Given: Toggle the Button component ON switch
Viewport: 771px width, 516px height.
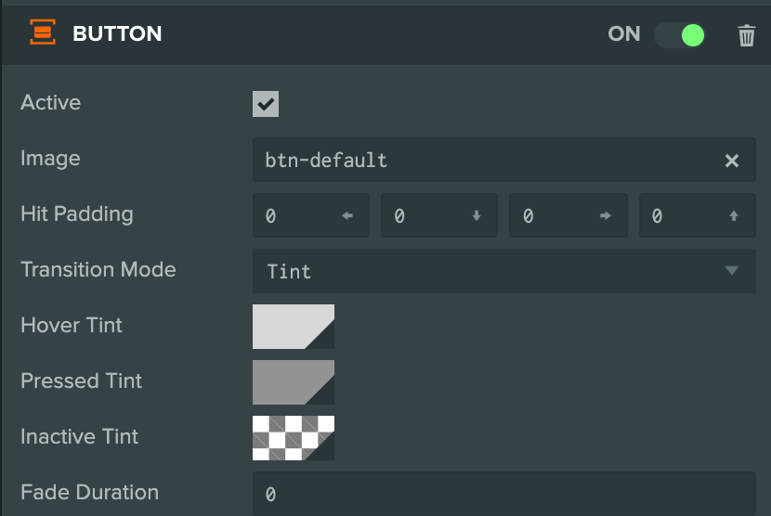Looking at the screenshot, I should coord(680,35).
